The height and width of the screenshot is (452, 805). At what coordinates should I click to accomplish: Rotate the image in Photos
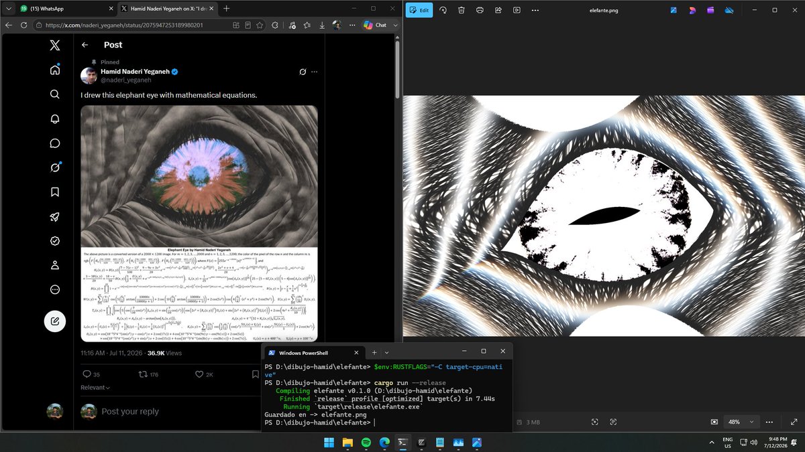pyautogui.click(x=443, y=10)
